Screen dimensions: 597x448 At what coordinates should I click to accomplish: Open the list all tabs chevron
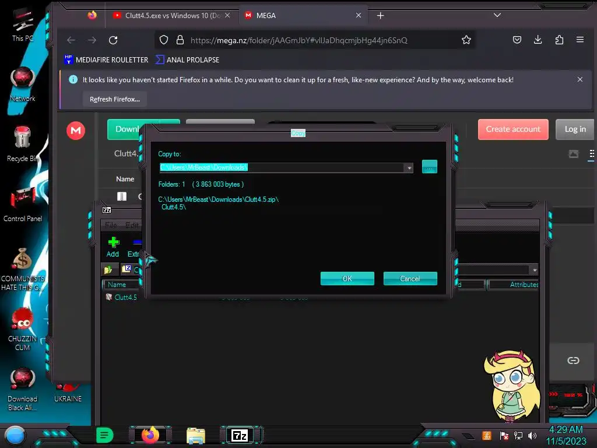[x=497, y=15]
